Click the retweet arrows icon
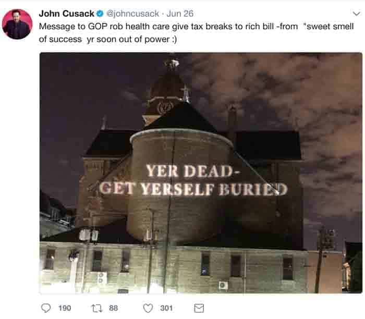Image resolution: width=365 pixels, height=319 pixels. click(x=96, y=308)
